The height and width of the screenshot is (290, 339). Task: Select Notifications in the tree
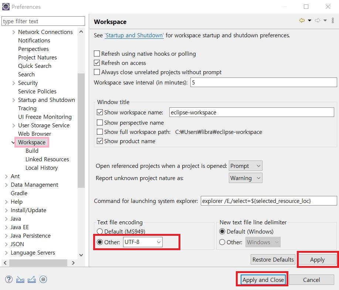pos(34,40)
